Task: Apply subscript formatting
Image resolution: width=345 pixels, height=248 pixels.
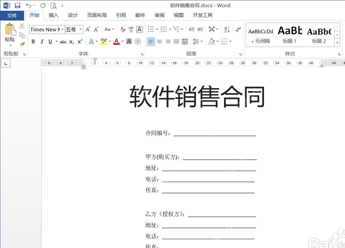Action: point(71,42)
